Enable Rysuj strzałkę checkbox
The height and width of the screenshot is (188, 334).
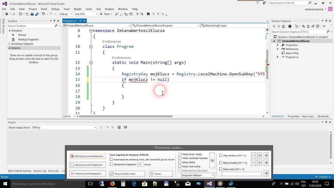(221, 163)
